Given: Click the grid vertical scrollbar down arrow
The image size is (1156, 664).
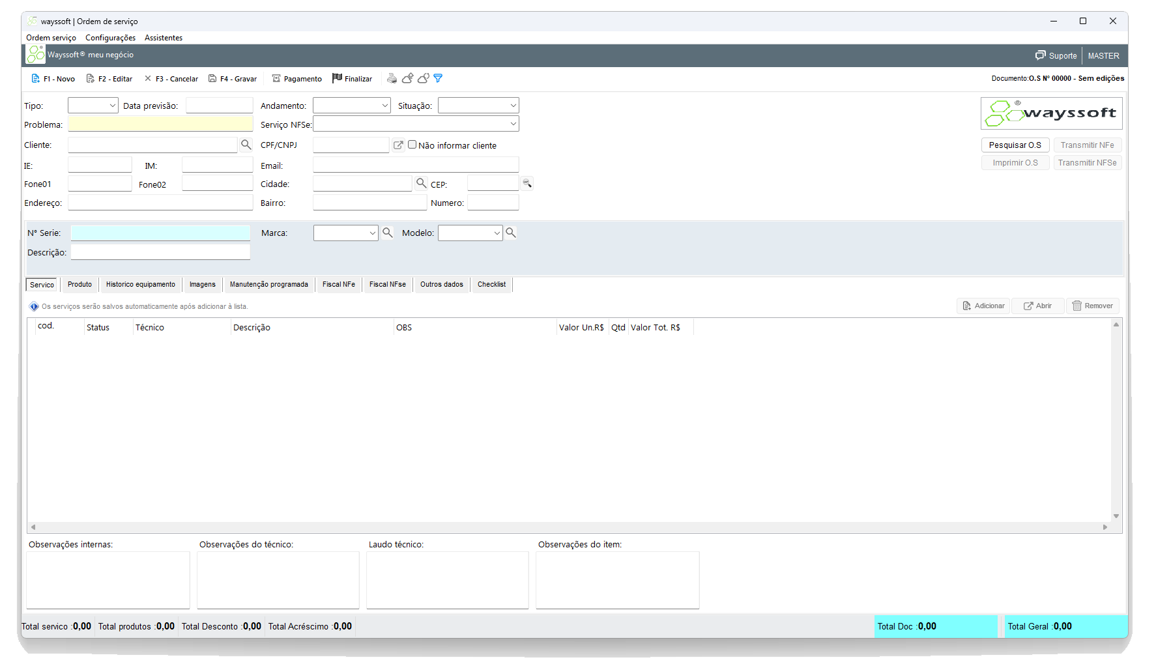Looking at the screenshot, I should pos(1116,516).
